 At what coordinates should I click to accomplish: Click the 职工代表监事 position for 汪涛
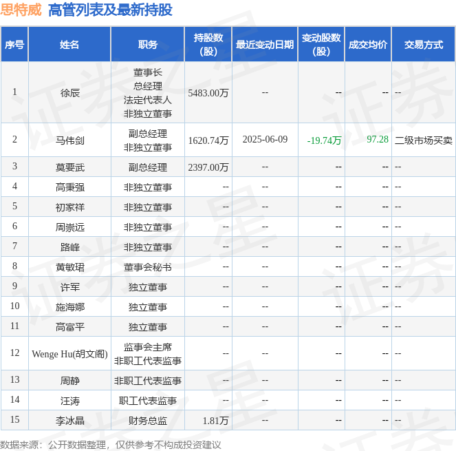point(148,401)
